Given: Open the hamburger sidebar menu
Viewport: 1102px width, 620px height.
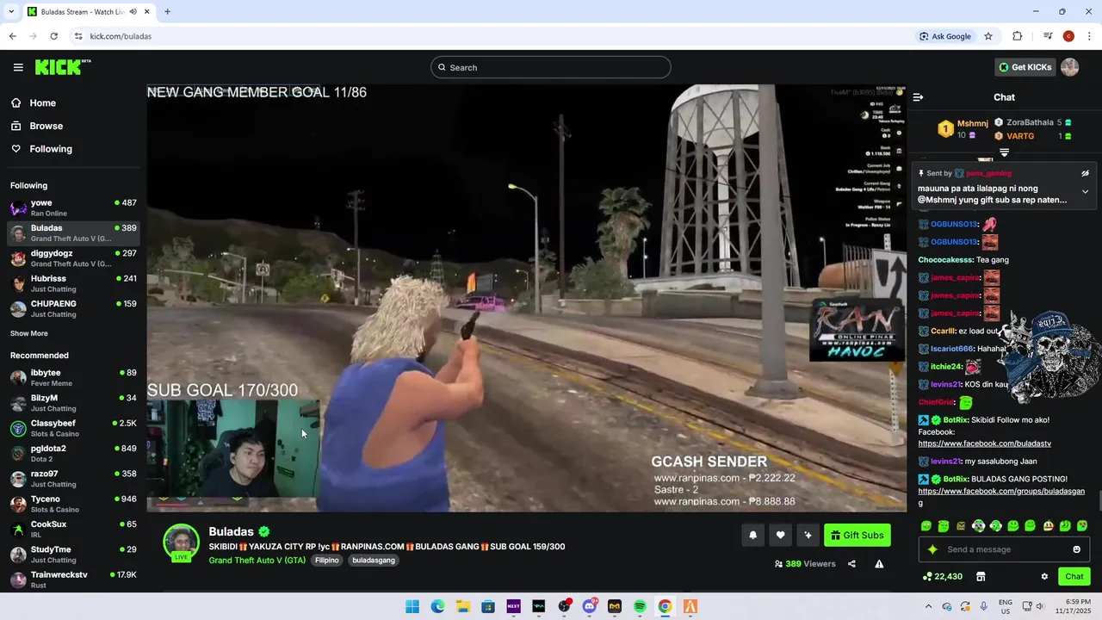Looking at the screenshot, I should click(18, 67).
